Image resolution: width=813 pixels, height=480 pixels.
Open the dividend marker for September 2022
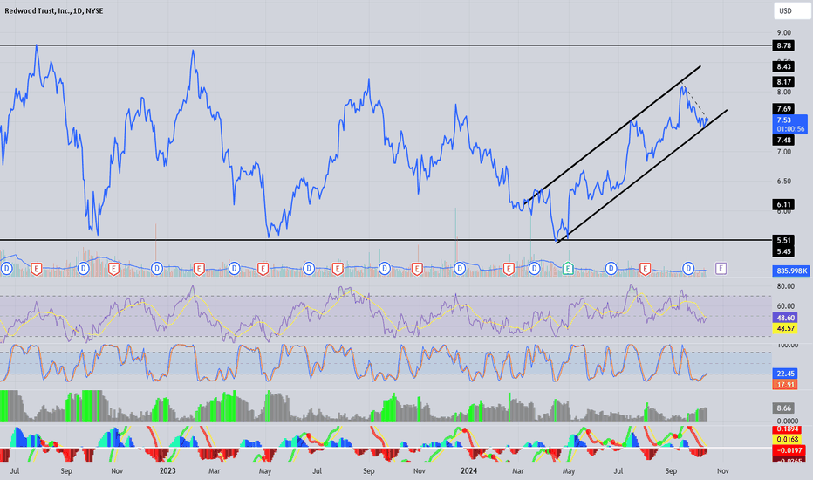coord(84,268)
